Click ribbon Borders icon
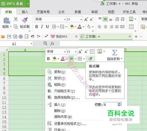Screen dimensions: 147x131 pos(54,27)
